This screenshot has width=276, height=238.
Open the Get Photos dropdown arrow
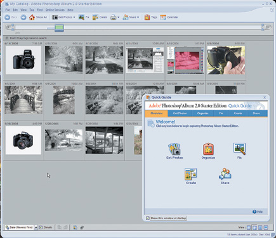point(74,17)
